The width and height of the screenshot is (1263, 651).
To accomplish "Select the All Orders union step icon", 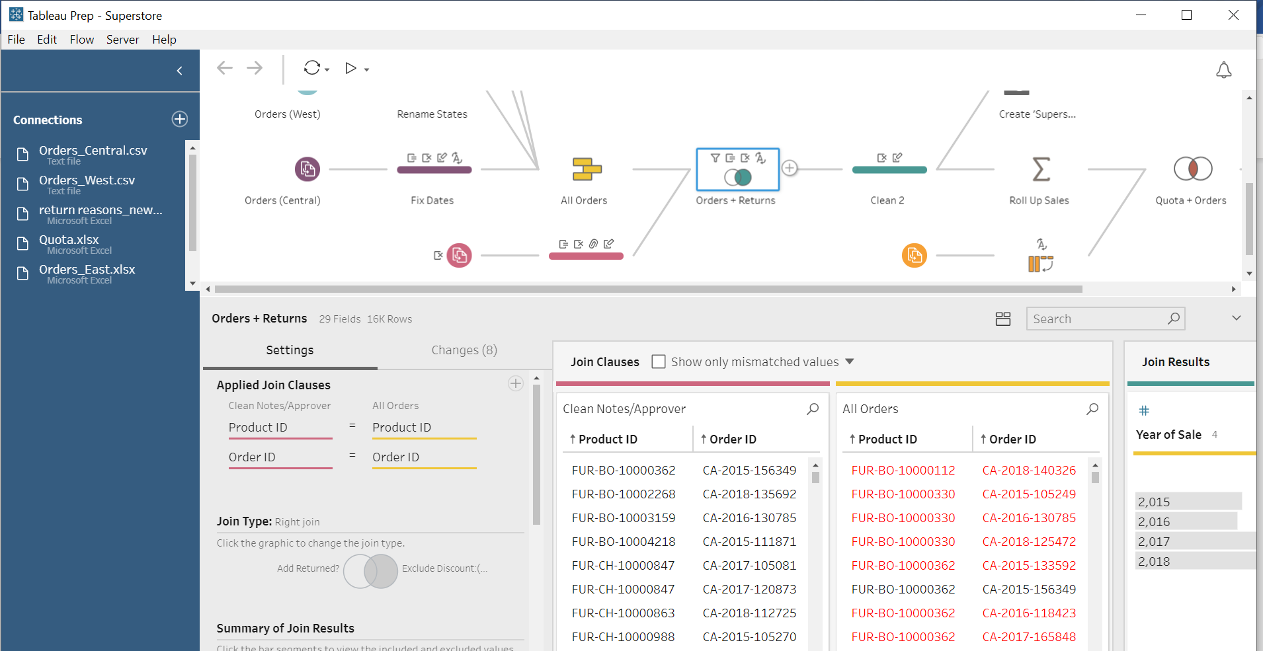I will coord(587,169).
